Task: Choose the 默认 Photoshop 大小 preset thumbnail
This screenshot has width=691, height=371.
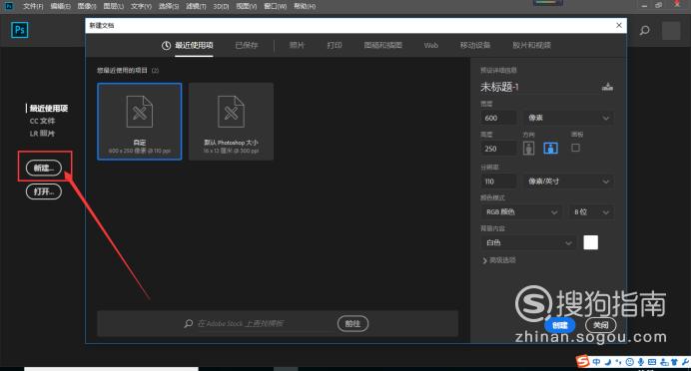Action: pos(231,122)
